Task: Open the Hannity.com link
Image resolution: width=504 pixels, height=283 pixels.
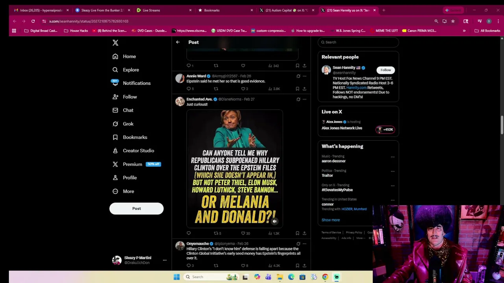Action: pos(356,88)
